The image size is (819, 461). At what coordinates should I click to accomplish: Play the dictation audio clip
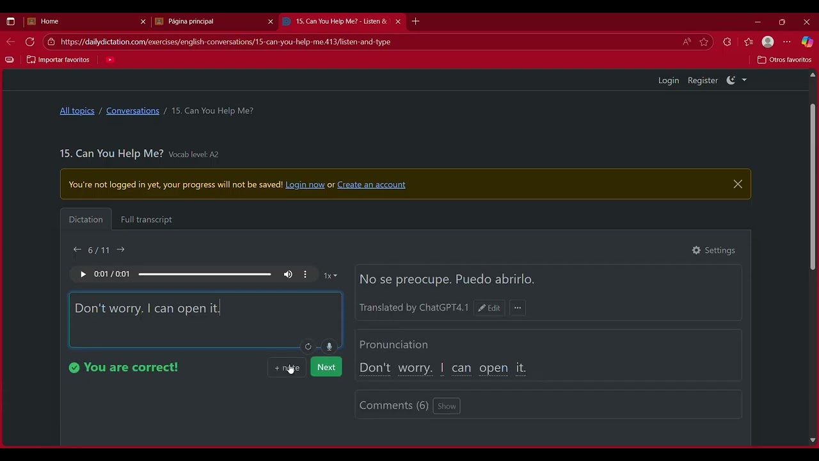click(x=83, y=274)
